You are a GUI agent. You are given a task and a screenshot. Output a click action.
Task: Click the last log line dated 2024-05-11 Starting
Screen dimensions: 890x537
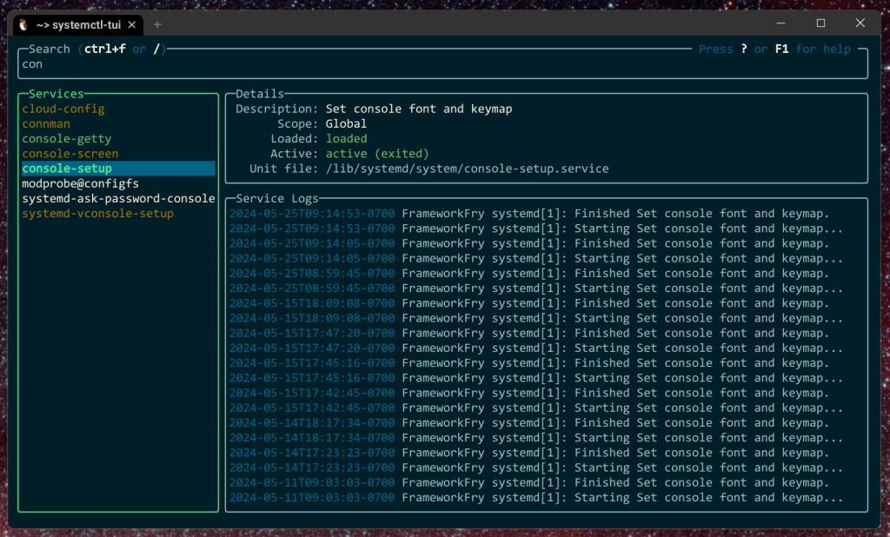[x=535, y=498]
